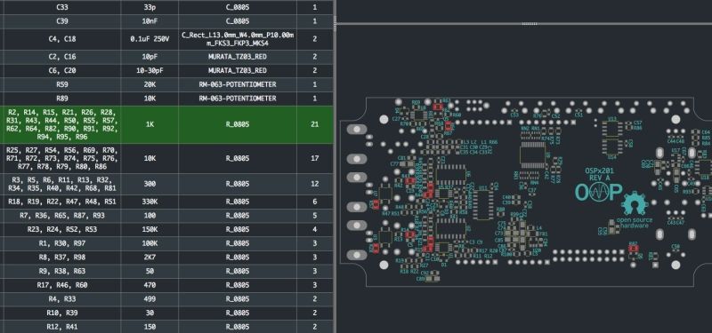Select the 300 ohm resistor group row
The width and height of the screenshot is (712, 333).
pos(166,184)
